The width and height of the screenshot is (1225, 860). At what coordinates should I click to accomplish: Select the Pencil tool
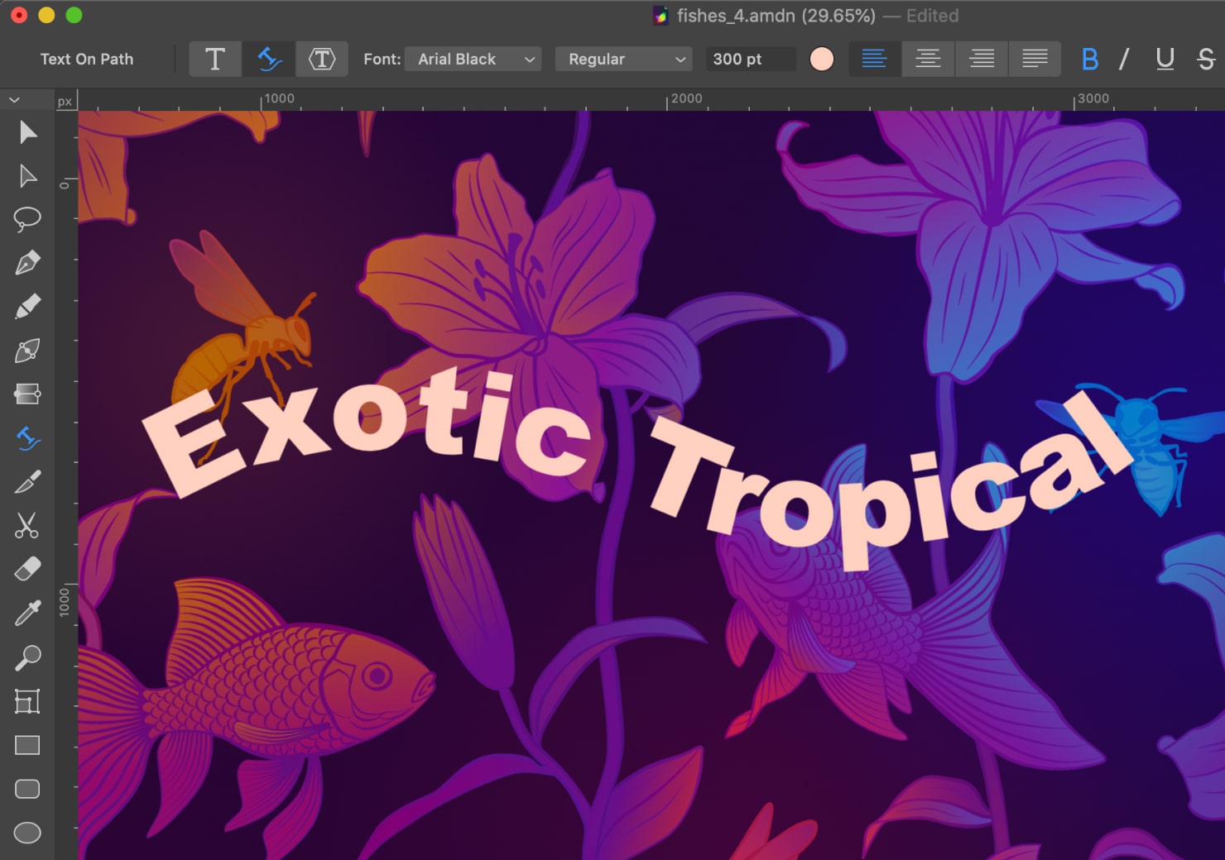pyautogui.click(x=27, y=305)
